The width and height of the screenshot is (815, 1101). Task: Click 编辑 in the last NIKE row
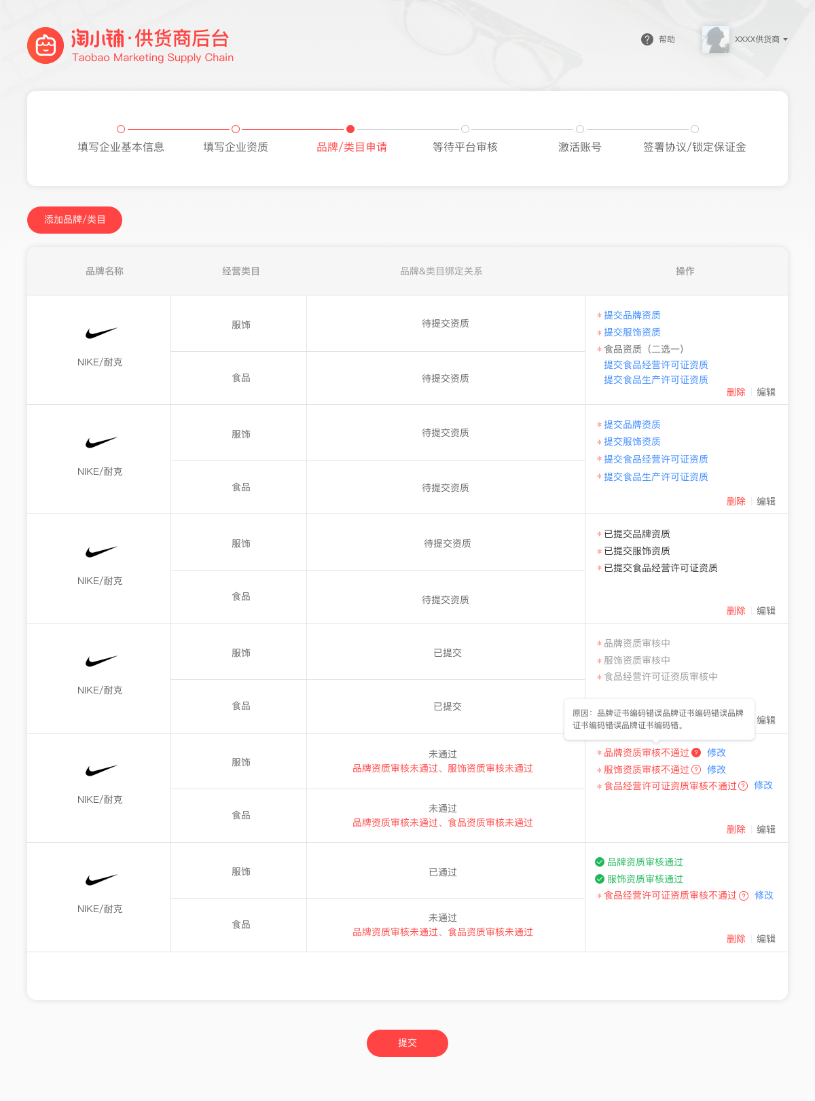766,939
